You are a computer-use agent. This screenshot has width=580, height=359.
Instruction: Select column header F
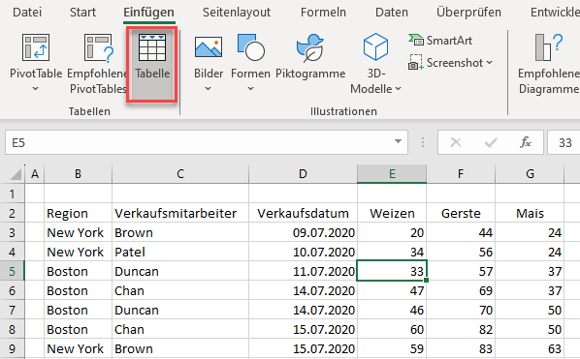[x=461, y=174]
